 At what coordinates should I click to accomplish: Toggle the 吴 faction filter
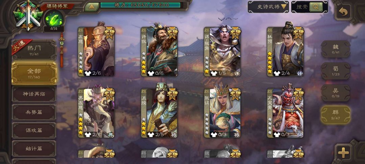[x=336, y=93]
